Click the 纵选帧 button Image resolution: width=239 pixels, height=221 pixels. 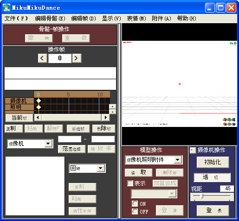tap(78, 128)
